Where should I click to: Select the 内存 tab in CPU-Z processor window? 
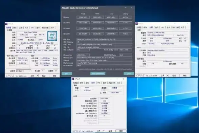pyautogui.click(x=26, y=28)
